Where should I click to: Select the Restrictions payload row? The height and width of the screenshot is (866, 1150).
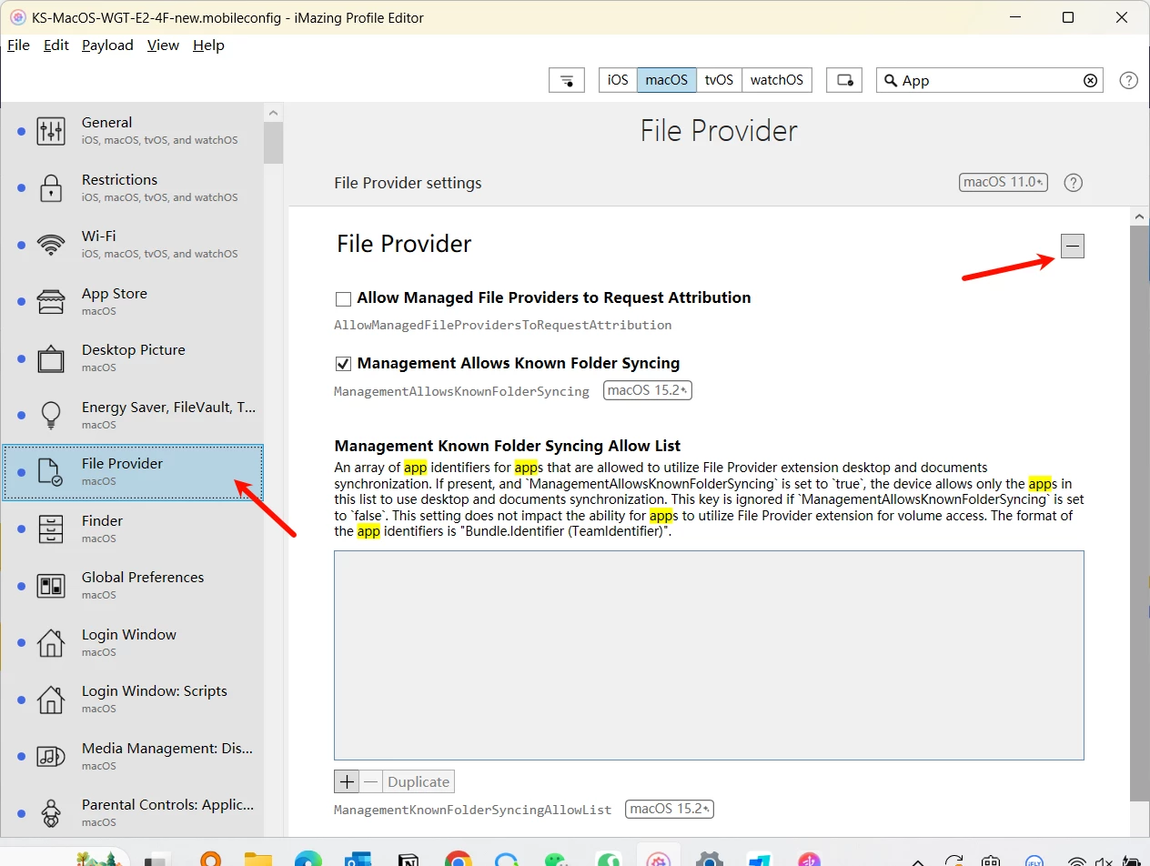coord(133,188)
